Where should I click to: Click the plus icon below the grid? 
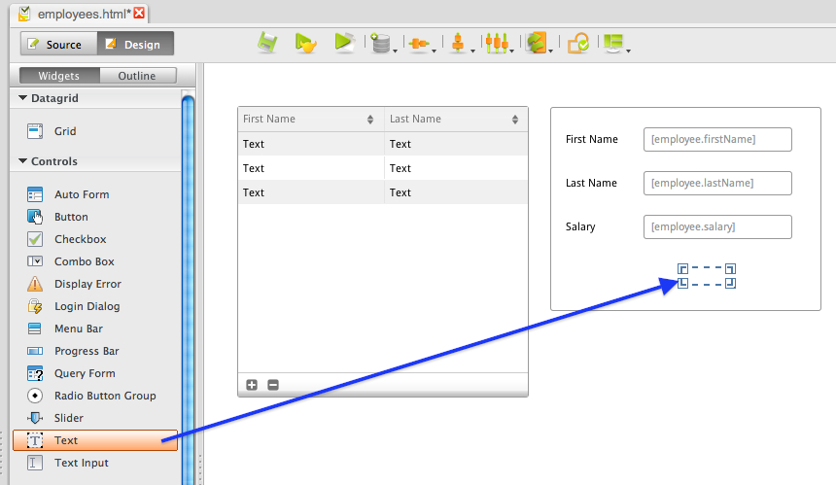(x=252, y=385)
